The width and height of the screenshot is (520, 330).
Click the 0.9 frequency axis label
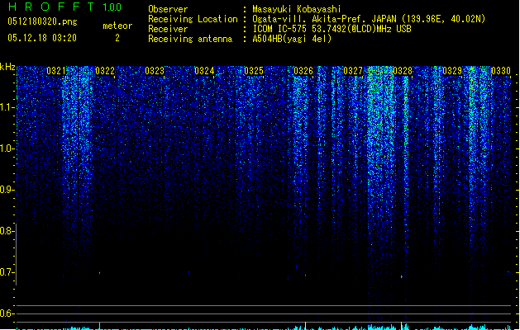[7, 190]
